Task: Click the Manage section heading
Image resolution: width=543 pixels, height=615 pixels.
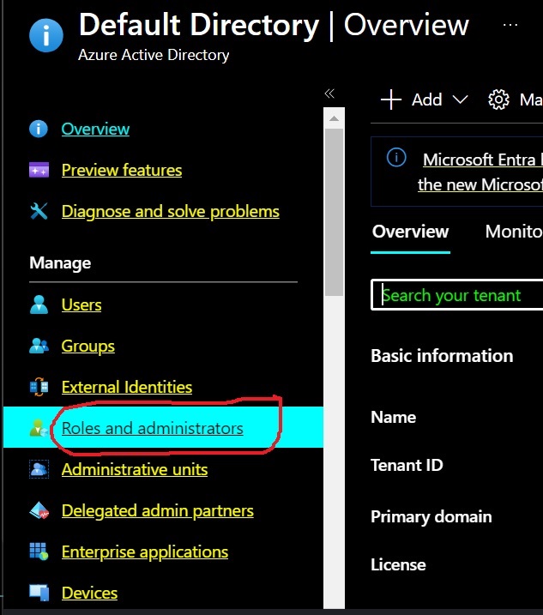Action: pos(60,262)
